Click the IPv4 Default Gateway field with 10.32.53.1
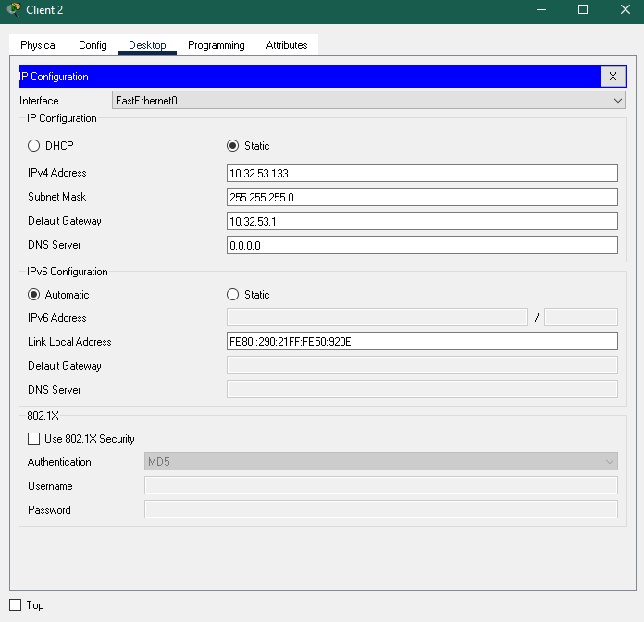The image size is (644, 622). click(422, 221)
